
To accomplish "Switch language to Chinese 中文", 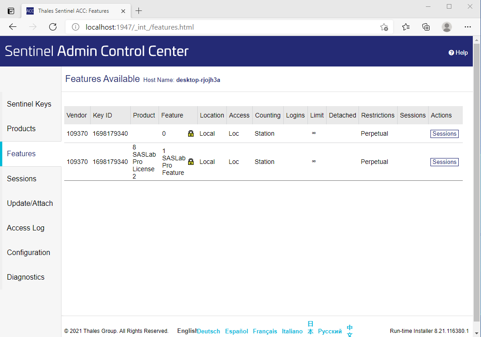I will pos(350,331).
